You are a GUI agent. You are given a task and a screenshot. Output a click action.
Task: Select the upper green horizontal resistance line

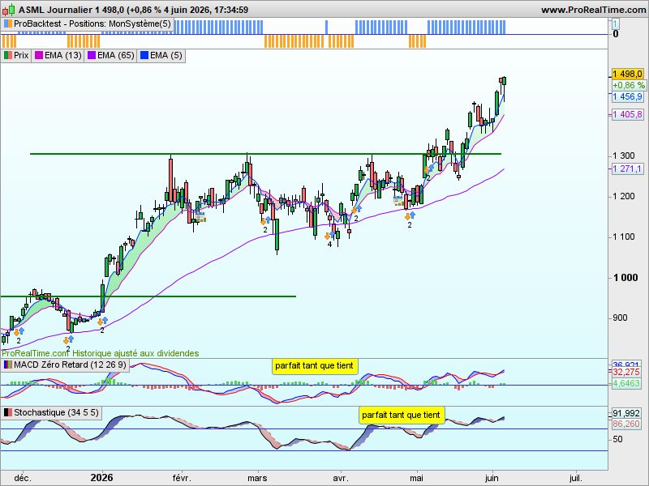[x=265, y=154]
